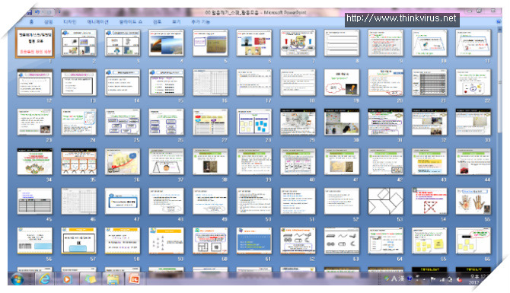Select slide 66 thumbnail

(473, 241)
